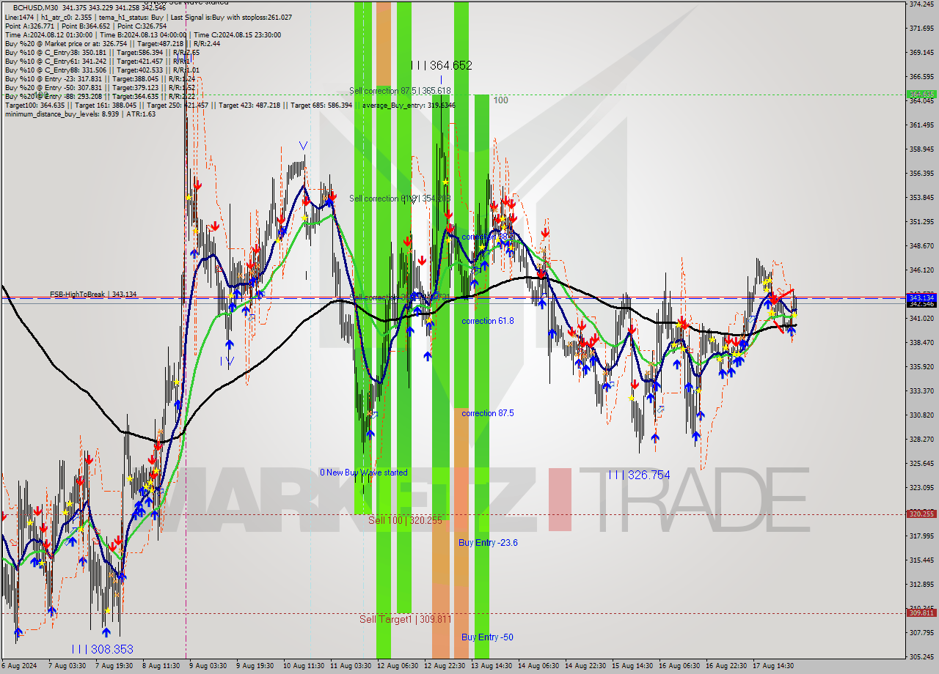
Task: Click '15 Aug 14:30' on the time axis
Action: tap(631, 666)
